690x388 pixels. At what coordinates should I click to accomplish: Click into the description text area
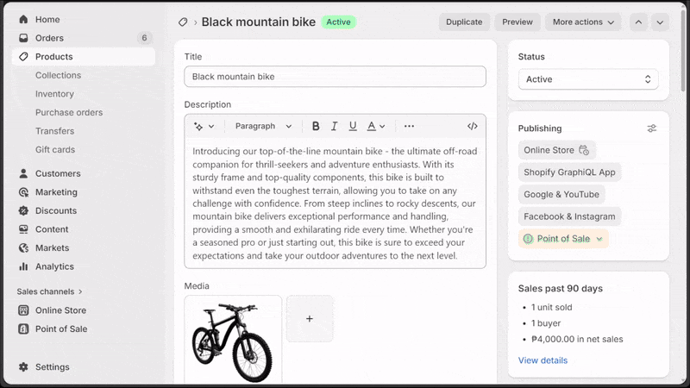(x=335, y=203)
